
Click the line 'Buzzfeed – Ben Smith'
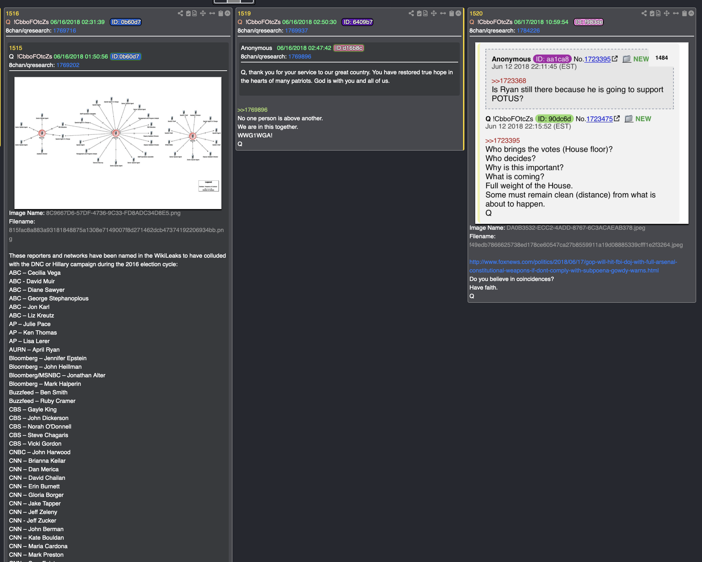(38, 392)
